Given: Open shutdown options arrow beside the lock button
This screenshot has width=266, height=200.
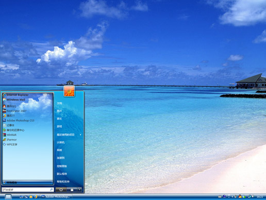Looking at the screenshot, I should 79,190.
